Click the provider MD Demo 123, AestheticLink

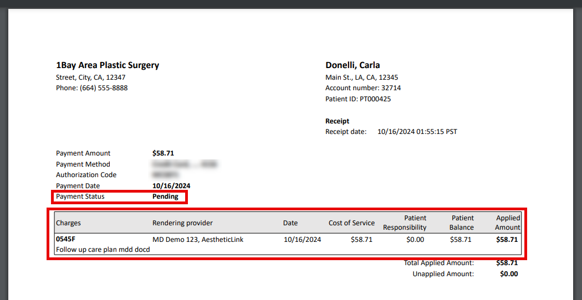pos(198,240)
